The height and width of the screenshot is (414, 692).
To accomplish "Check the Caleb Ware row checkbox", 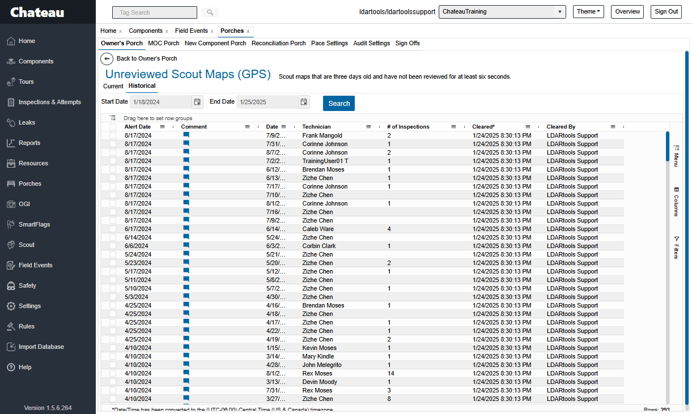I will [x=112, y=229].
